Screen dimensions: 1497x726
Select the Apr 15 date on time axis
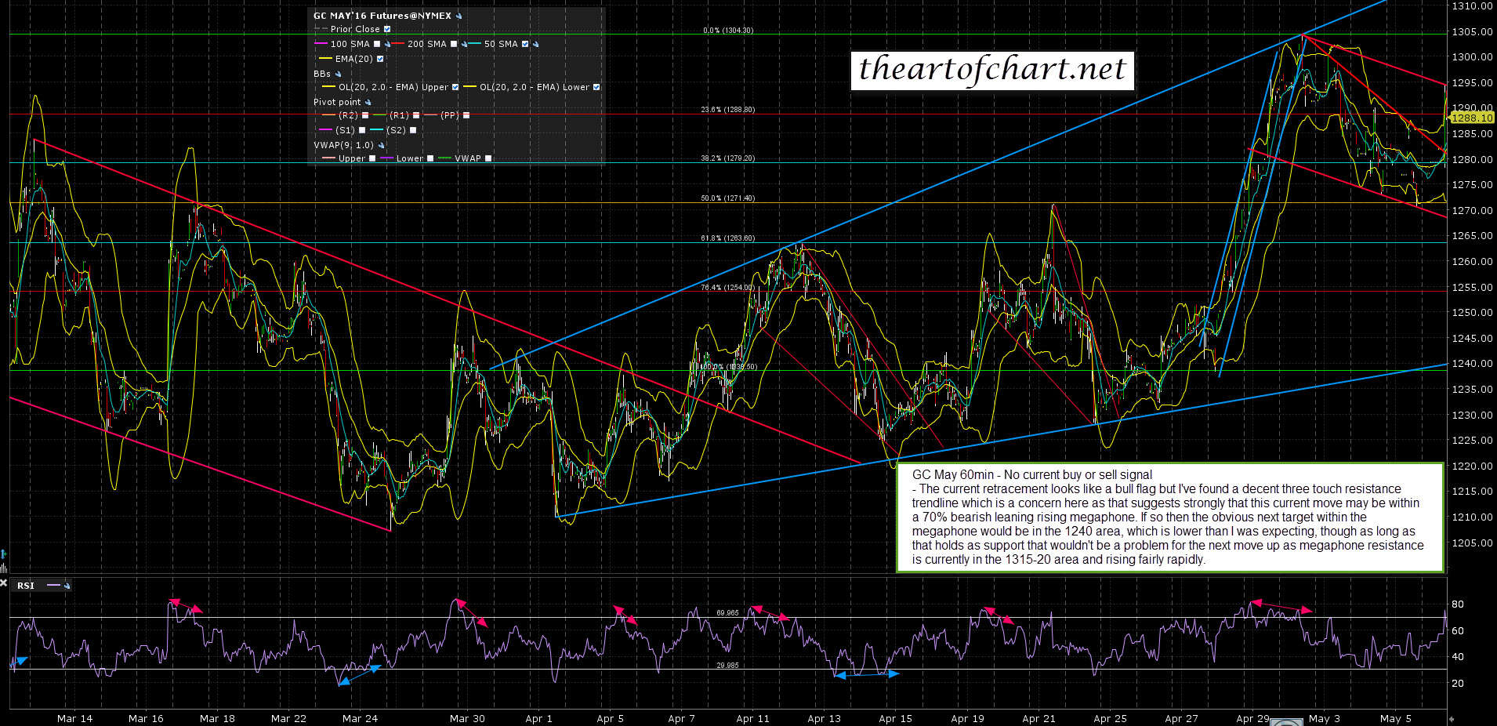[895, 718]
